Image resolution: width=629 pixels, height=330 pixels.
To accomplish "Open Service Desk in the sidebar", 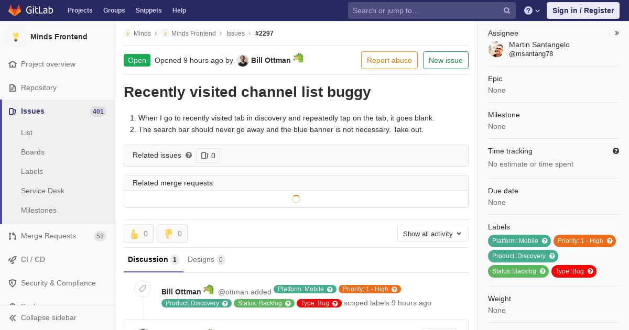I will [x=42, y=191].
